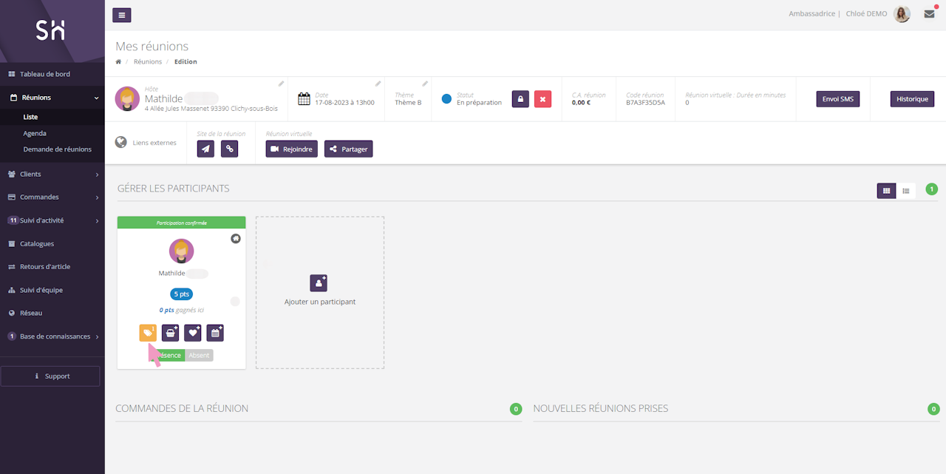The width and height of the screenshot is (946, 474).
Task: Lock the meeting with the padlock icon
Action: 520,99
